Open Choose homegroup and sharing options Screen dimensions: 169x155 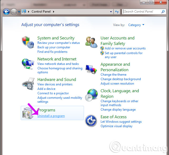[60, 70]
